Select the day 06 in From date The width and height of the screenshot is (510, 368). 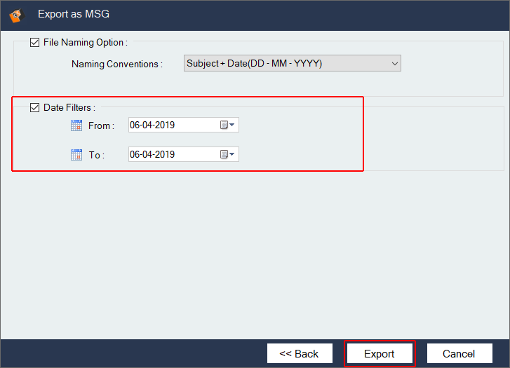click(x=135, y=125)
